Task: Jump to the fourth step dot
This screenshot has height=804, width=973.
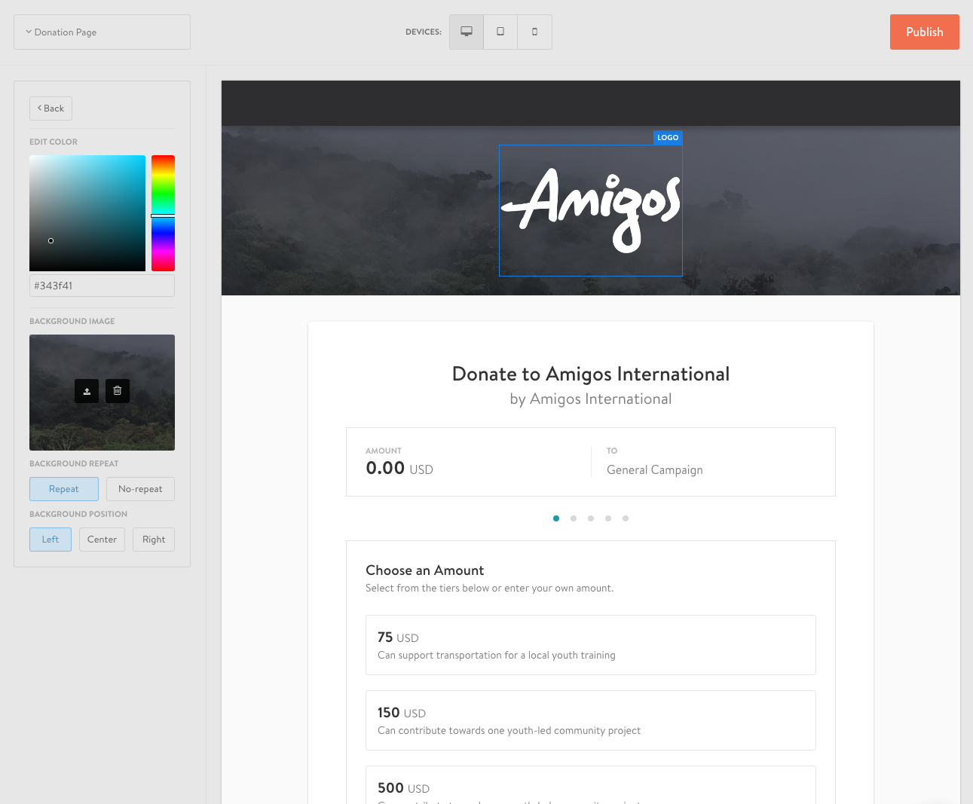Action: pos(608,518)
